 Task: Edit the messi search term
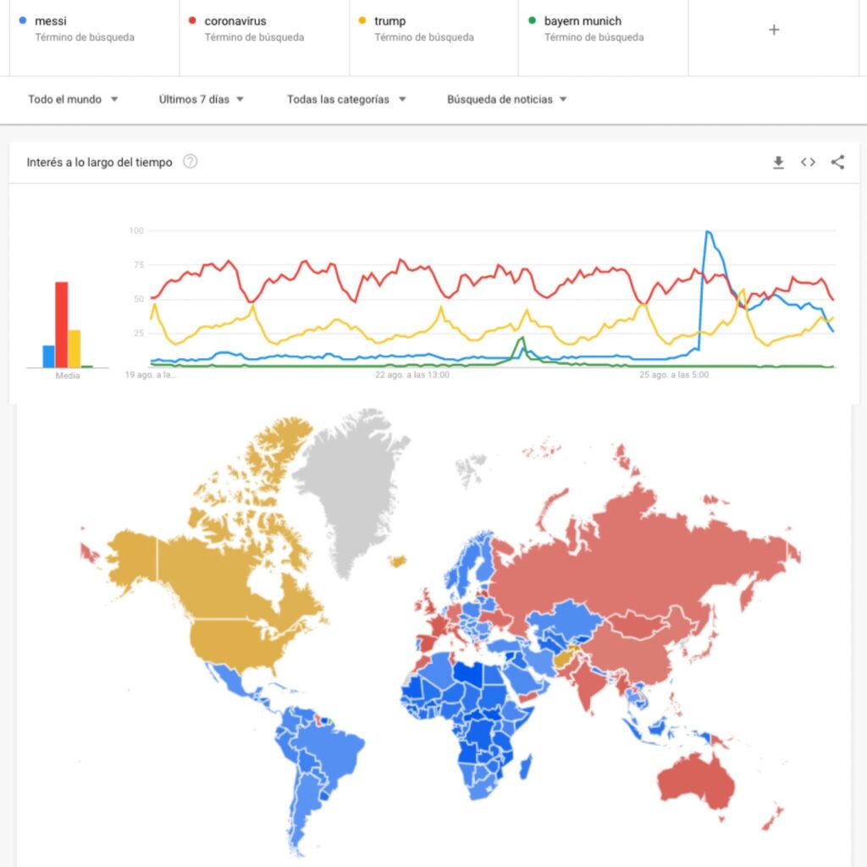pos(51,21)
